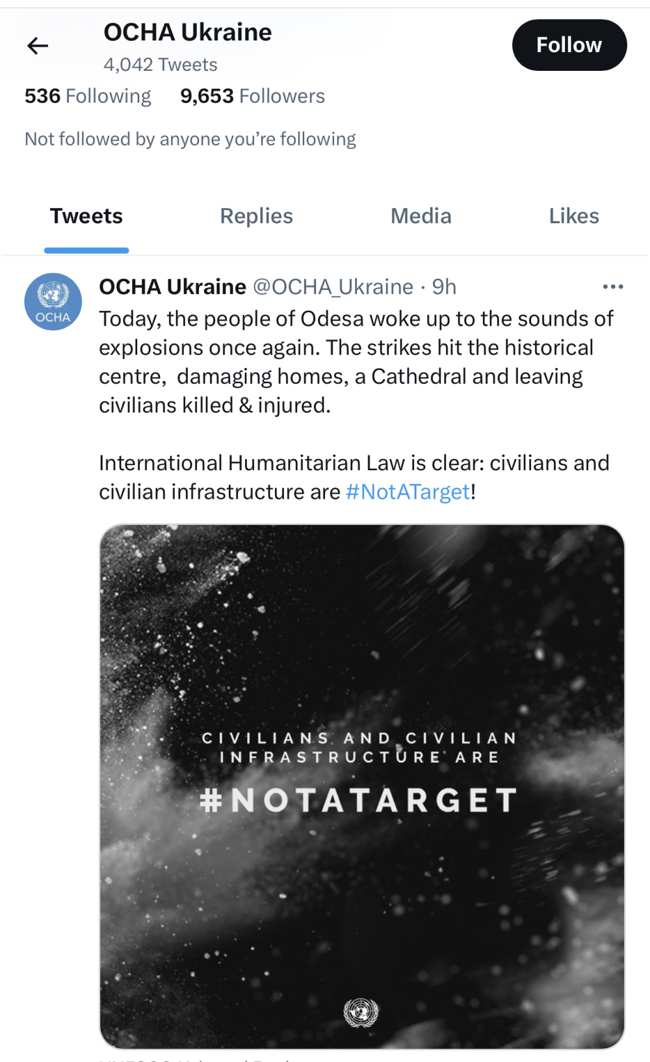Go back using the left arrow

(x=38, y=46)
